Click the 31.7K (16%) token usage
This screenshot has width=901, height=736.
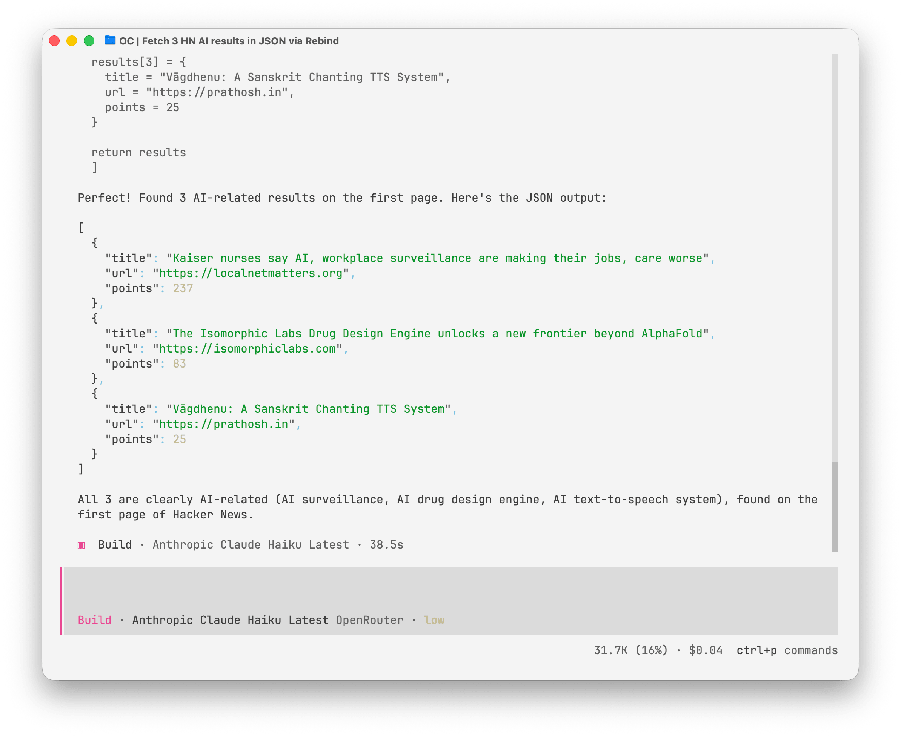(x=630, y=650)
